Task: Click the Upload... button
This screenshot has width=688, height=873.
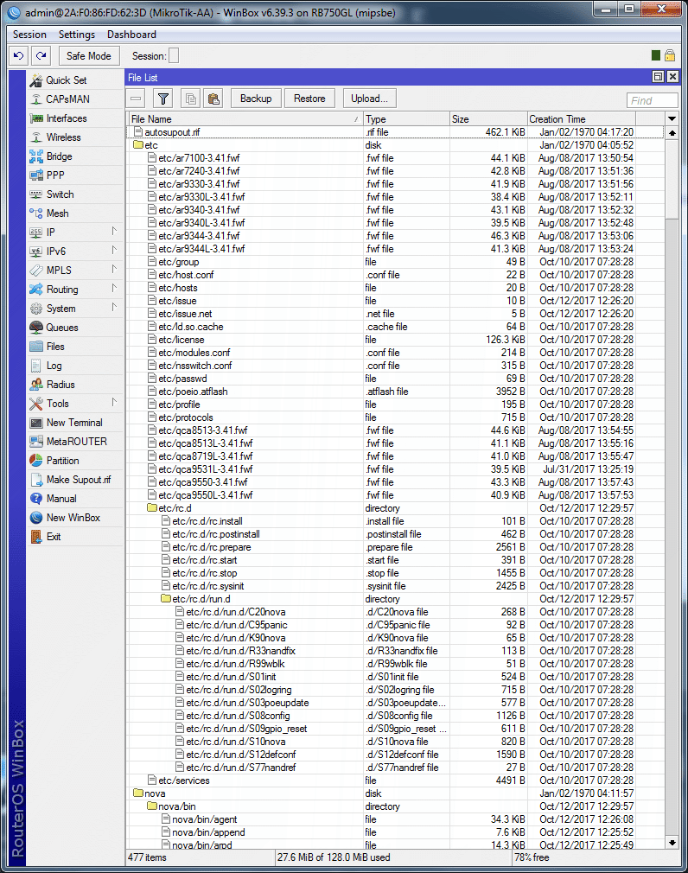Action: click(370, 99)
